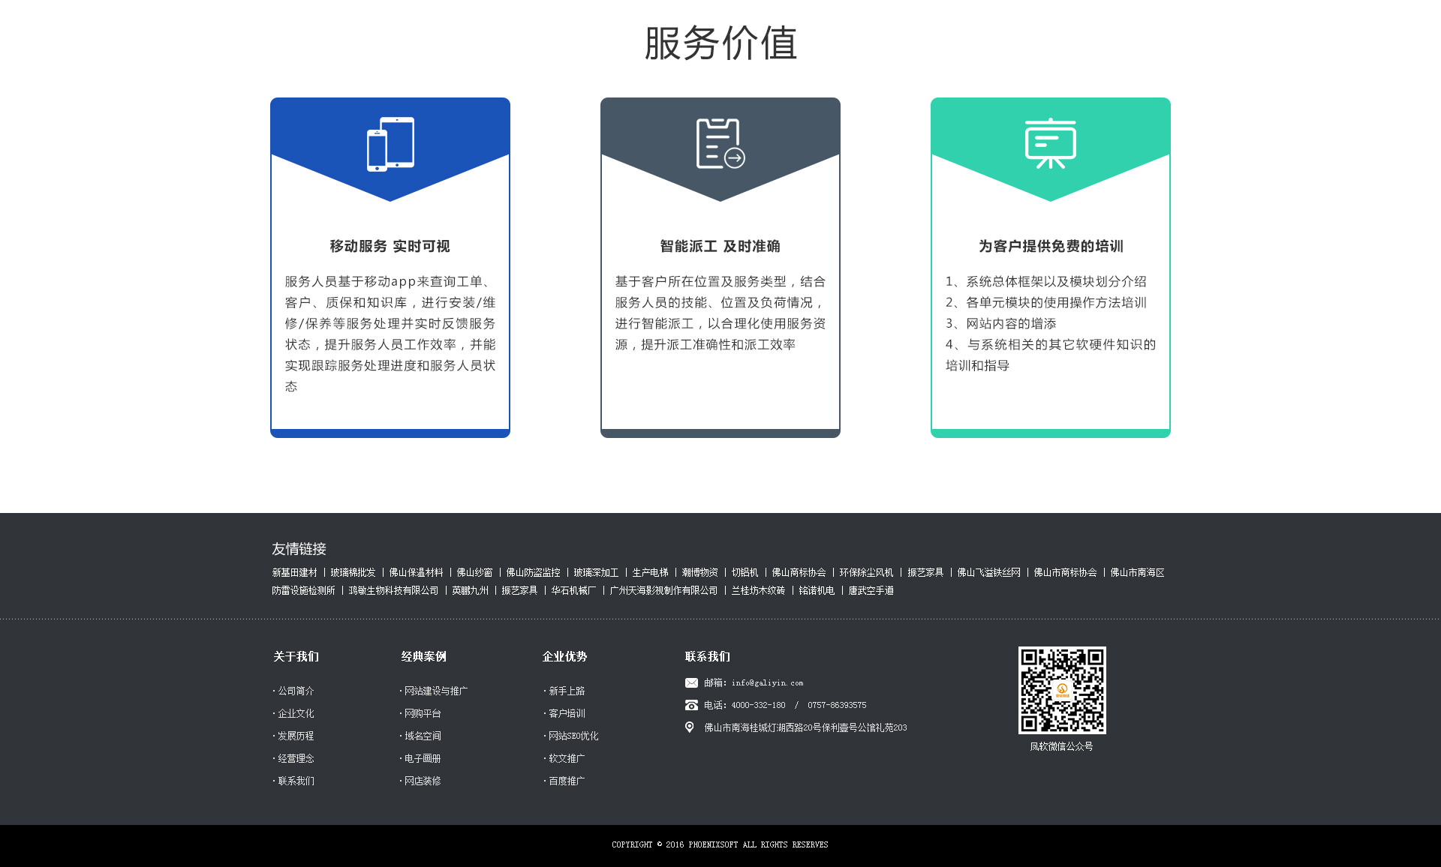Click the 智能派工 及时准确 card heading

point(720,246)
